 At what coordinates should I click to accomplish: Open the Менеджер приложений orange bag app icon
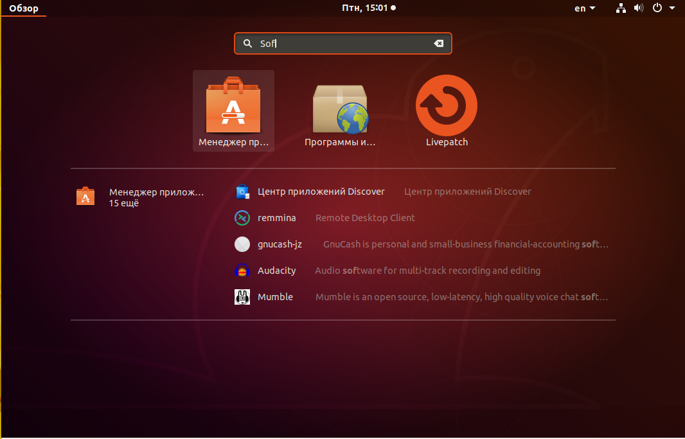click(x=233, y=105)
